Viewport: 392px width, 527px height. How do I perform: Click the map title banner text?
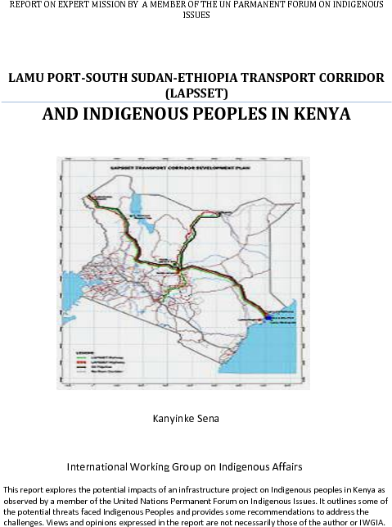tap(180, 168)
